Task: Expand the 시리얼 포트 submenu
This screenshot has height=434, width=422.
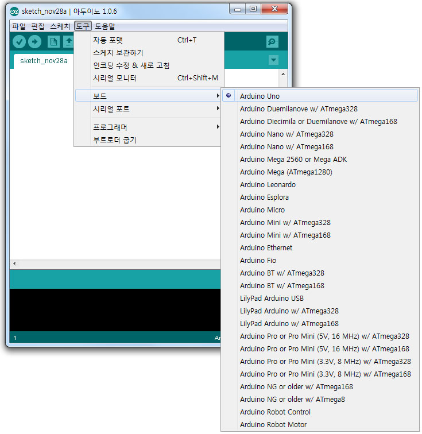Action: point(148,108)
